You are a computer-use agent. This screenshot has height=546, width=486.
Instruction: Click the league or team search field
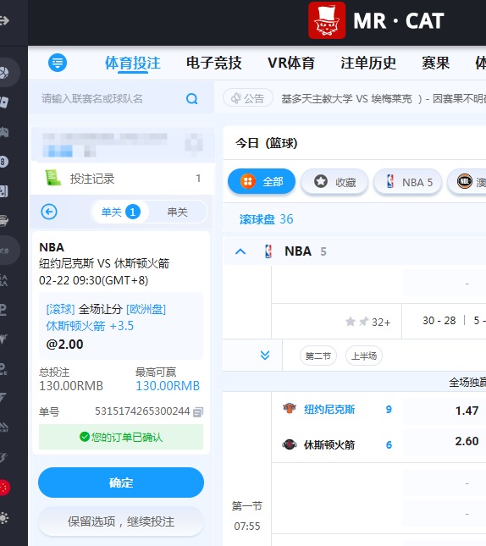pos(121,99)
